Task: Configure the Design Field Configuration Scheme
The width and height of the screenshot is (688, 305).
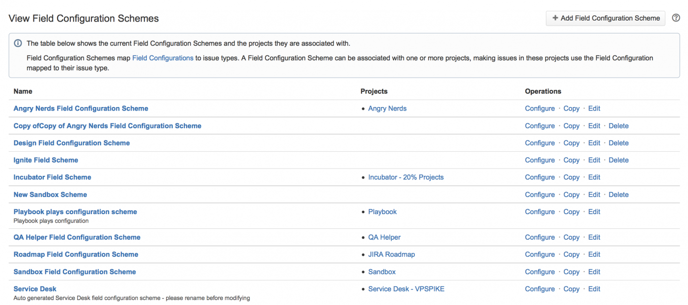Action: tap(540, 143)
